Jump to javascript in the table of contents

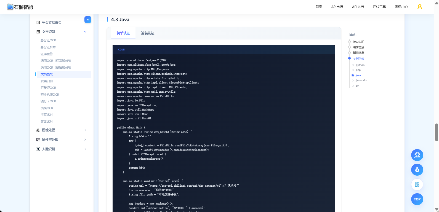point(361,80)
